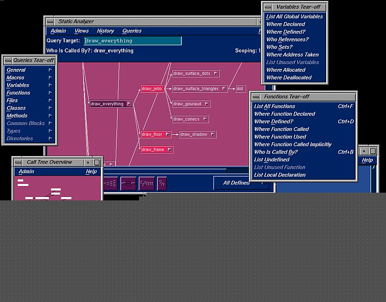The width and height of the screenshot is (386, 302).
Task: Select the draw_jello node label
Action: [x=152, y=89]
